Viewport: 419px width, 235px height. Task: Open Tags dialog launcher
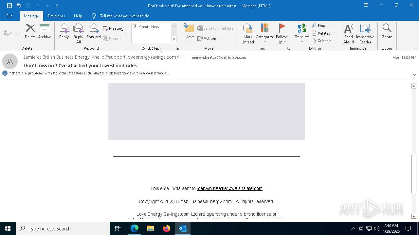coord(289,48)
